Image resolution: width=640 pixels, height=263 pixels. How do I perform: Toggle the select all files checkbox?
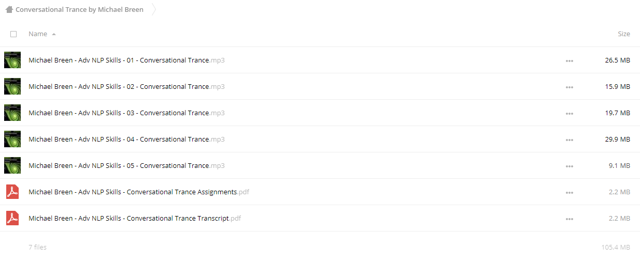pyautogui.click(x=13, y=34)
